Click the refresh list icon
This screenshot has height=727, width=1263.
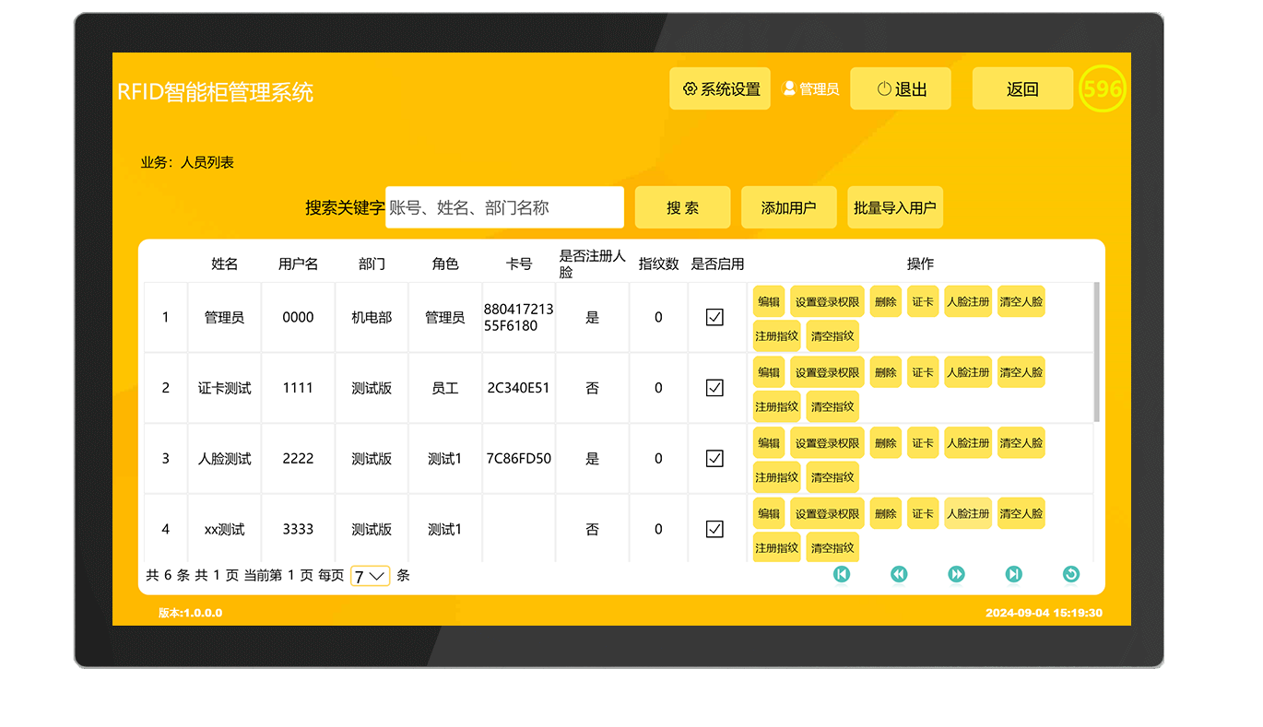click(1070, 574)
